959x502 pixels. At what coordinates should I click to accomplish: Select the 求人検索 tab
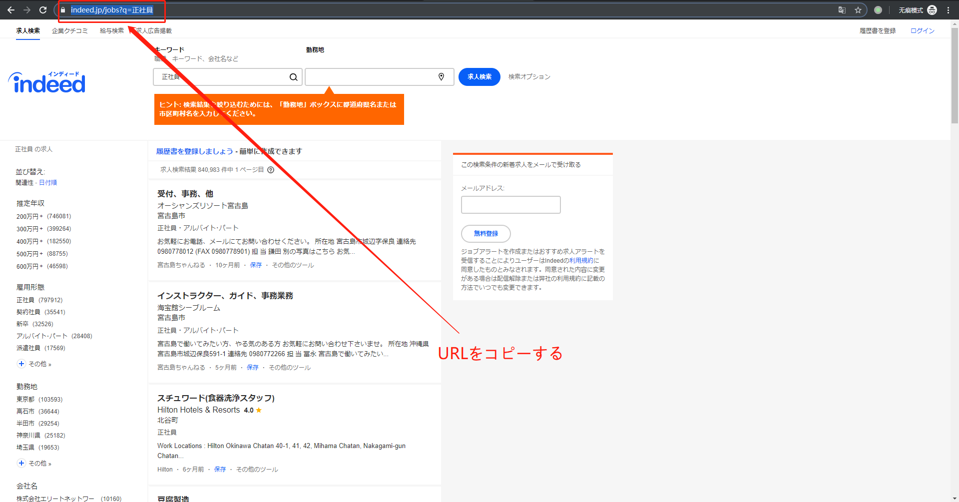pyautogui.click(x=28, y=30)
